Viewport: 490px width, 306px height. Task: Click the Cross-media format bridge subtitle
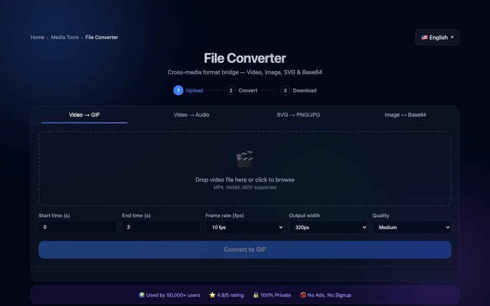click(x=245, y=72)
